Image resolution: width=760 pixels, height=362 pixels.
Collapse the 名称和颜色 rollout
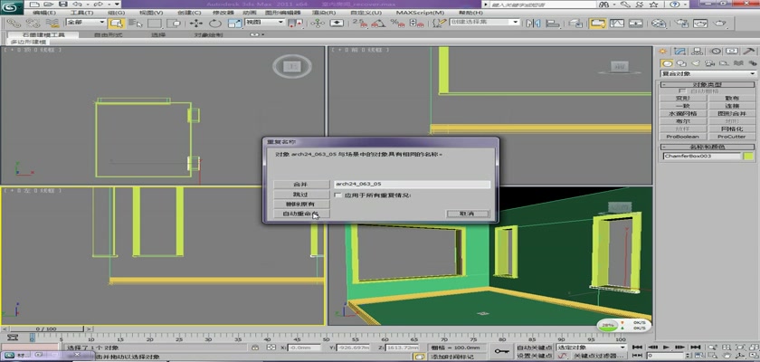click(708, 147)
